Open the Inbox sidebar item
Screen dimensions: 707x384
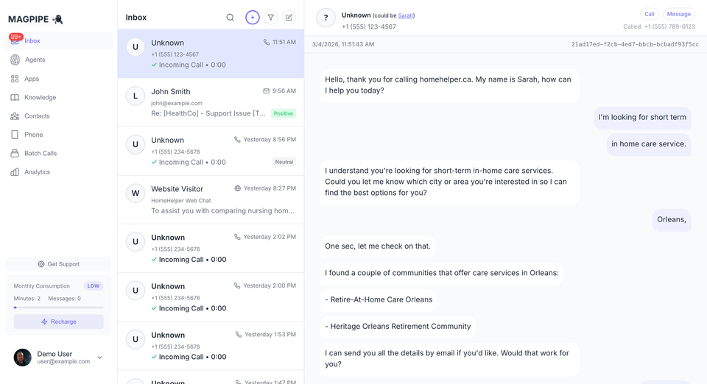59,40
